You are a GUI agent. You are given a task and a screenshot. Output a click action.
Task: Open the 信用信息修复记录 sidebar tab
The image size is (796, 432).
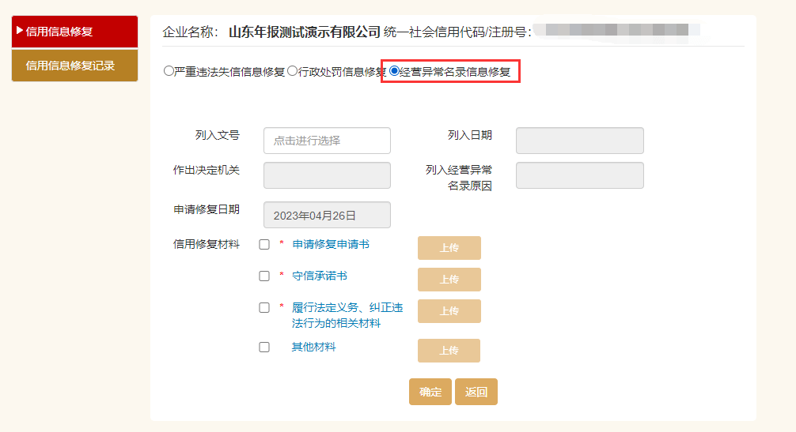point(74,66)
